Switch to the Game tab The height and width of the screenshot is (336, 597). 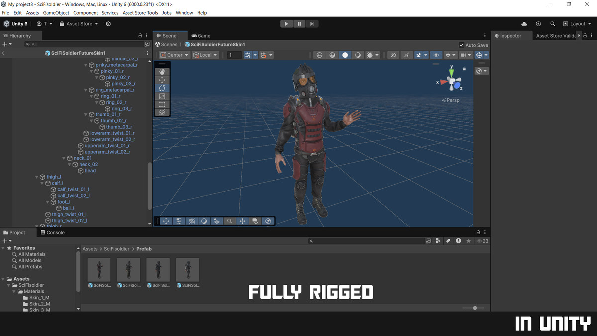click(x=200, y=36)
